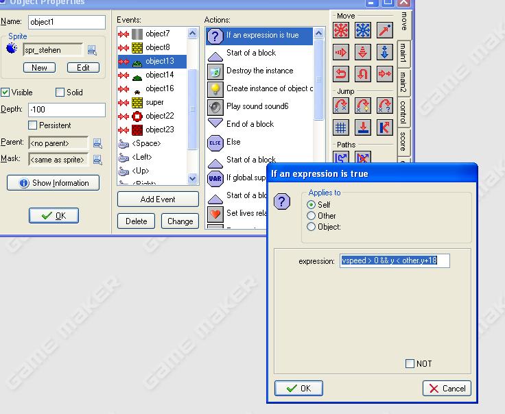The image size is (505, 414).
Task: Click the Move Free blue arrows icon
Action: (x=362, y=30)
